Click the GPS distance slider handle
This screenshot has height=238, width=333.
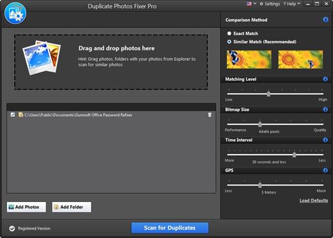pyautogui.click(x=260, y=185)
